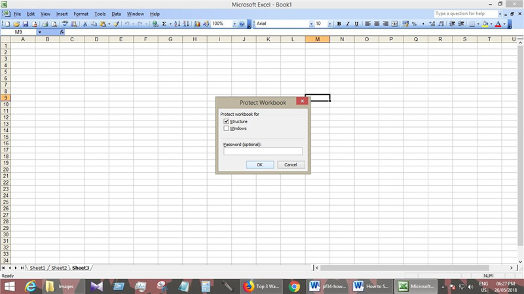Click the Copy icon in the toolbar
Screen dimensions: 524x294
coord(94,24)
